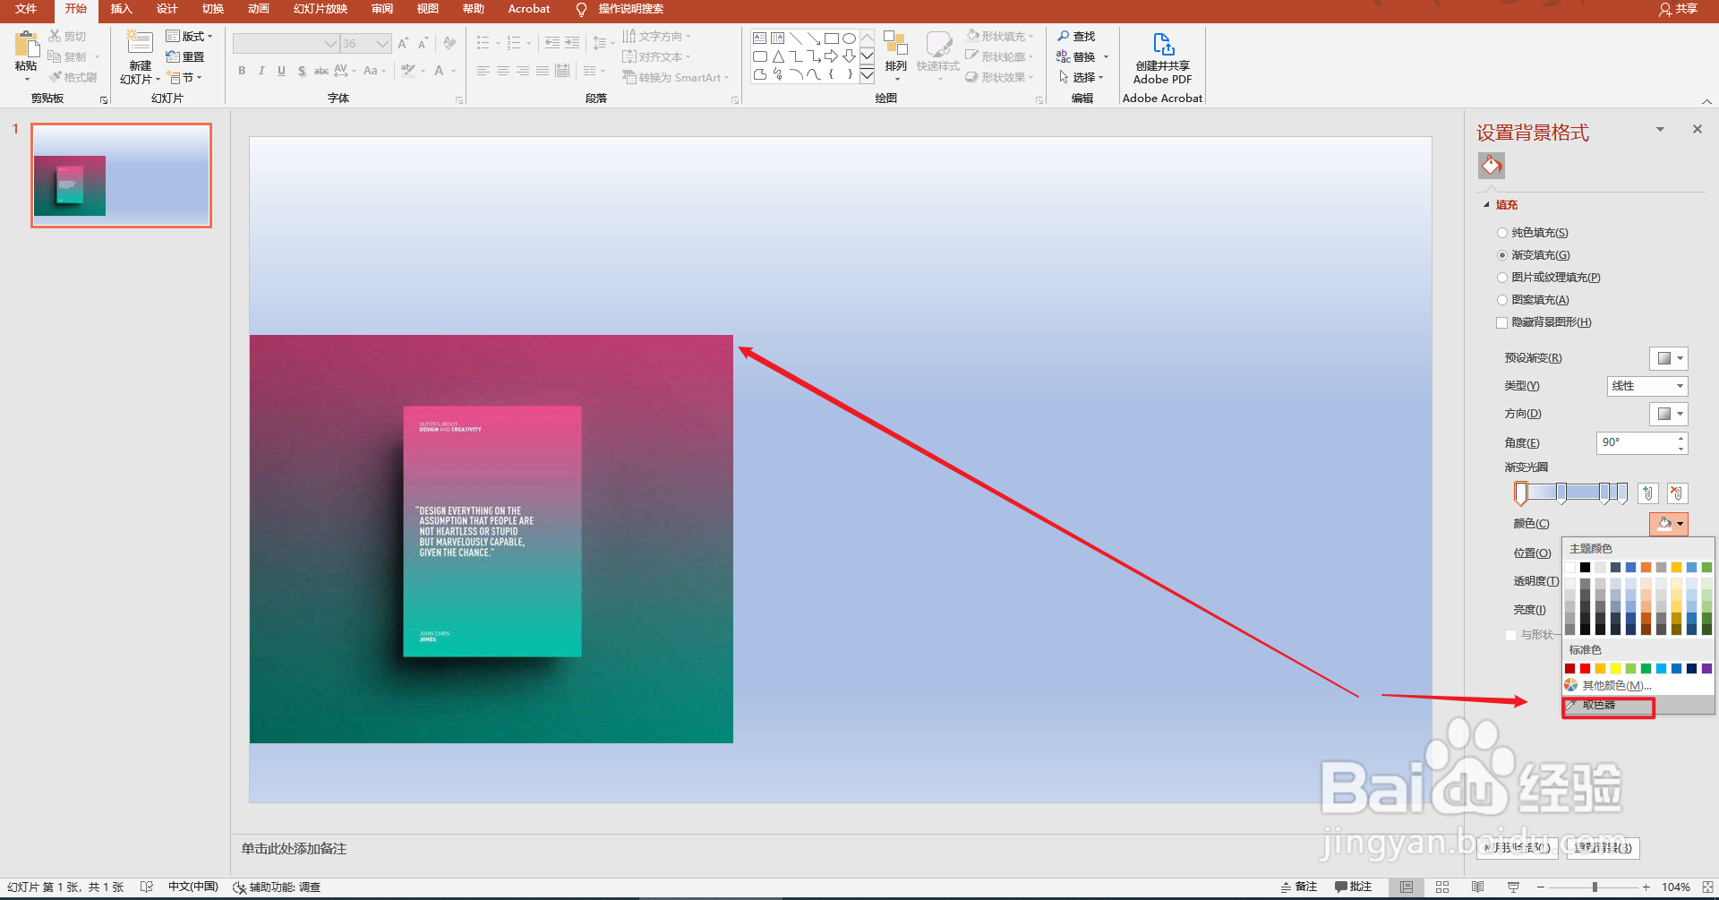Open the File (文件) tab

[x=26, y=9]
